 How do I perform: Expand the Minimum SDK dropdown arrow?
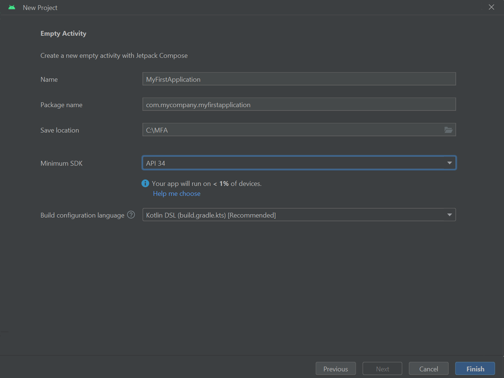click(x=449, y=163)
